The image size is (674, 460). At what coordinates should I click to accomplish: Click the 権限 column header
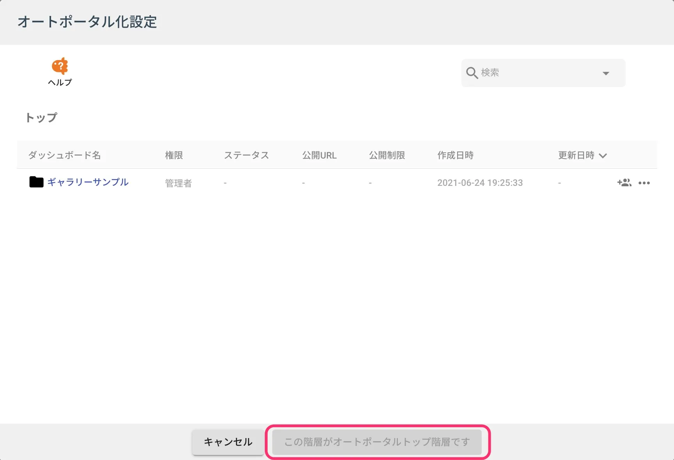click(x=174, y=155)
